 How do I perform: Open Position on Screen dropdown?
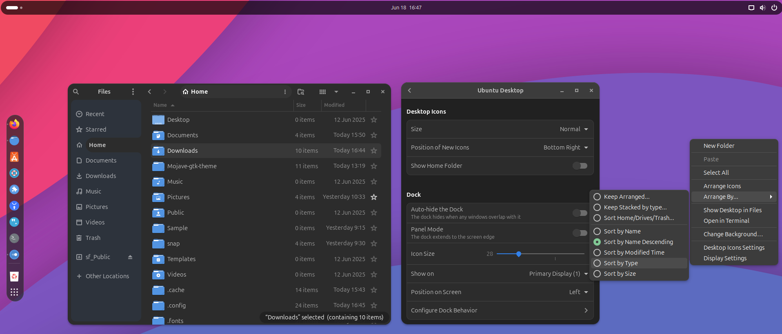(579, 292)
